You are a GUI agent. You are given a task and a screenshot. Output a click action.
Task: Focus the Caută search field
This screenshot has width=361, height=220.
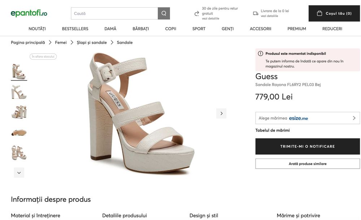[x=114, y=13]
